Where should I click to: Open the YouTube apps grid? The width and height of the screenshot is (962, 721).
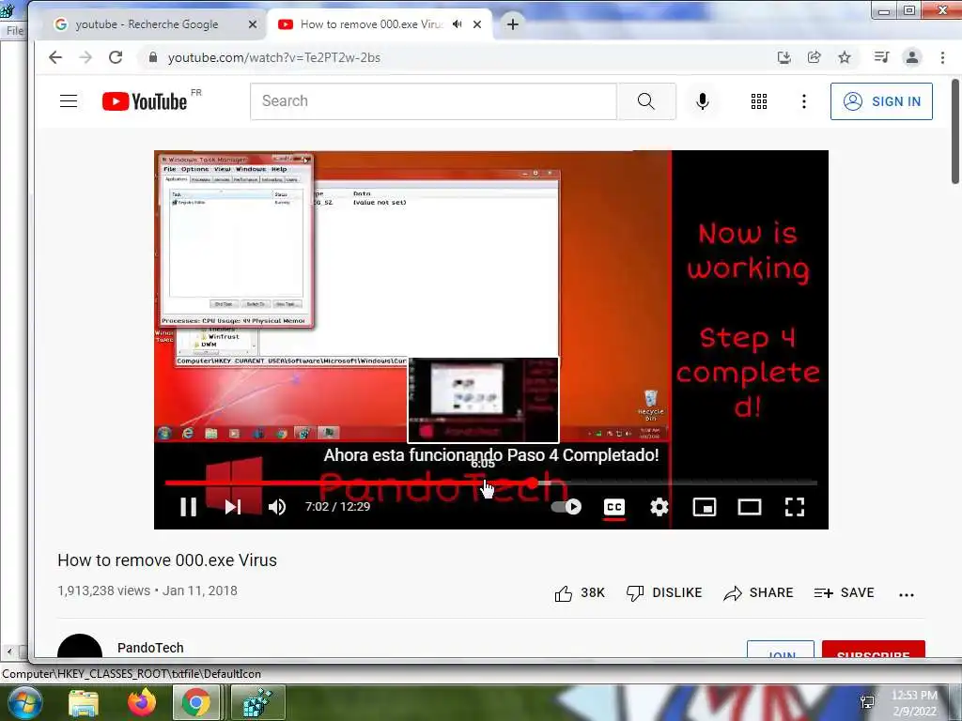759,101
